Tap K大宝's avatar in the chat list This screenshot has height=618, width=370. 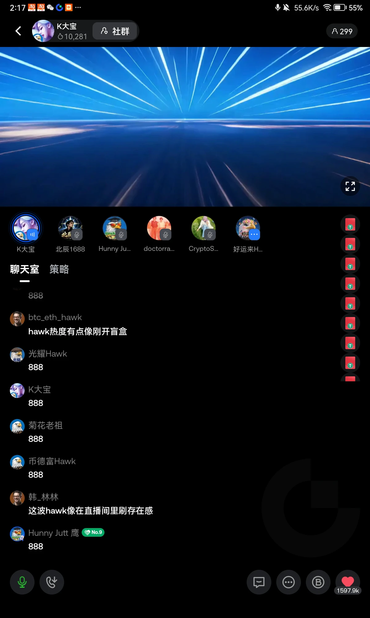17,391
